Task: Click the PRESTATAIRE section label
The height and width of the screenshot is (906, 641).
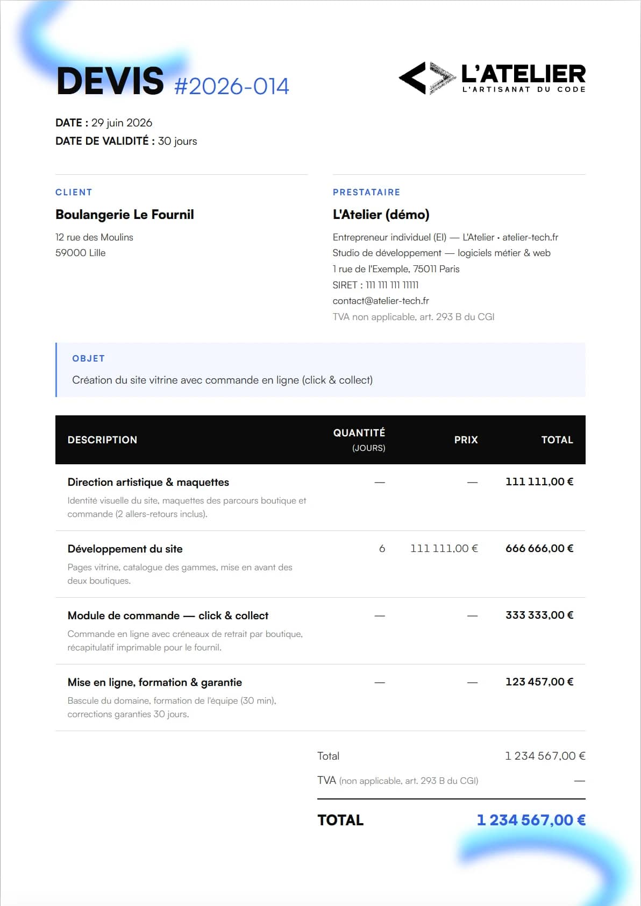Action: point(366,192)
